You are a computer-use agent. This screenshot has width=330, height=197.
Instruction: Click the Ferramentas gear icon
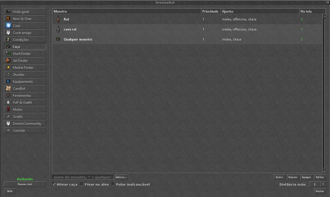pyautogui.click(x=8, y=95)
